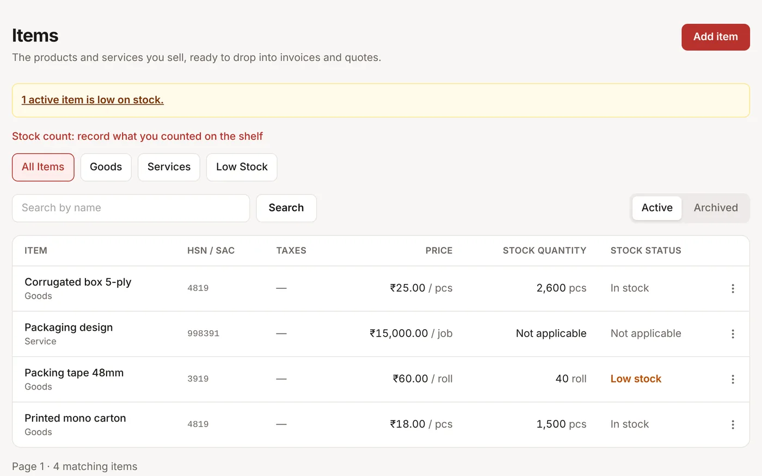Click the ITEM column header
762x476 pixels.
point(36,251)
